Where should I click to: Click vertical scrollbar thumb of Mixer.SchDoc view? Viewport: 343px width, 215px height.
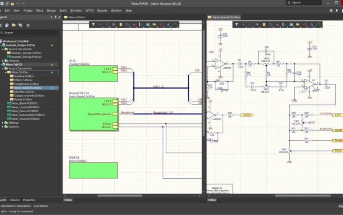coord(204,83)
